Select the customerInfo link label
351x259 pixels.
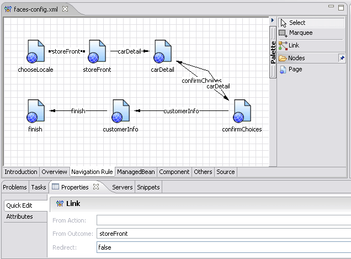182,111
